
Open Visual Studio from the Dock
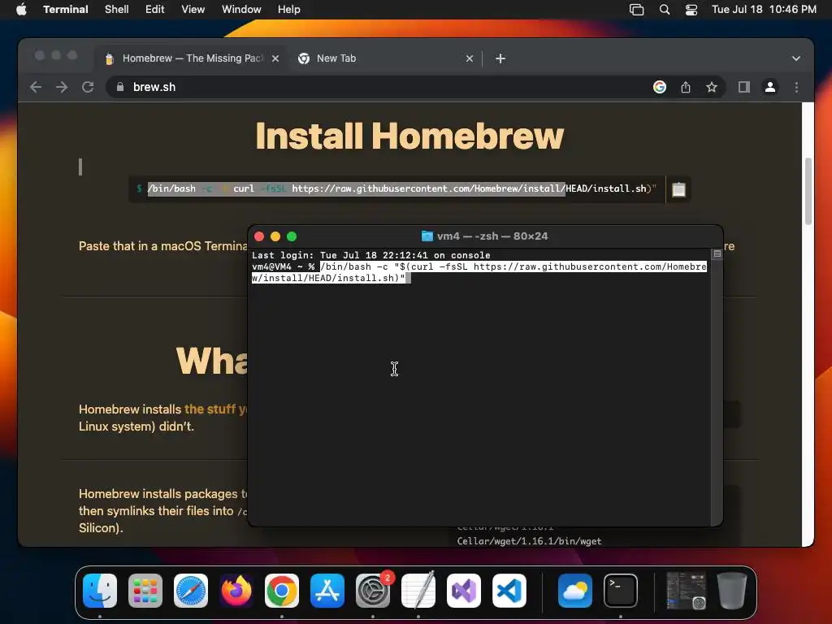464,591
